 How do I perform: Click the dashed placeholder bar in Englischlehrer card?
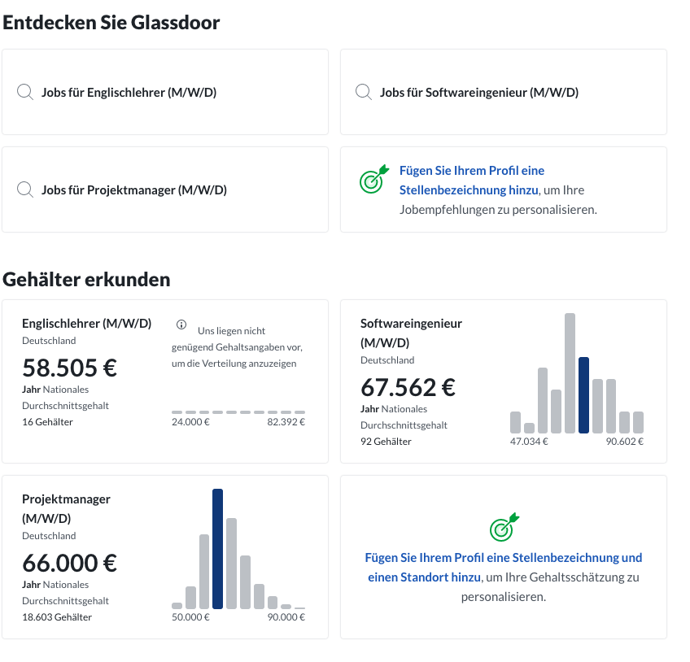coord(238,412)
